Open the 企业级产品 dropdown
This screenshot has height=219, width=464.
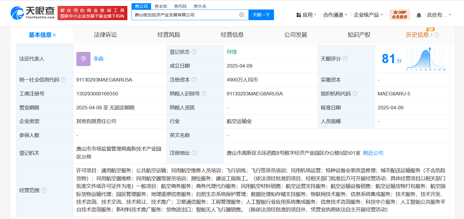[x=368, y=15]
